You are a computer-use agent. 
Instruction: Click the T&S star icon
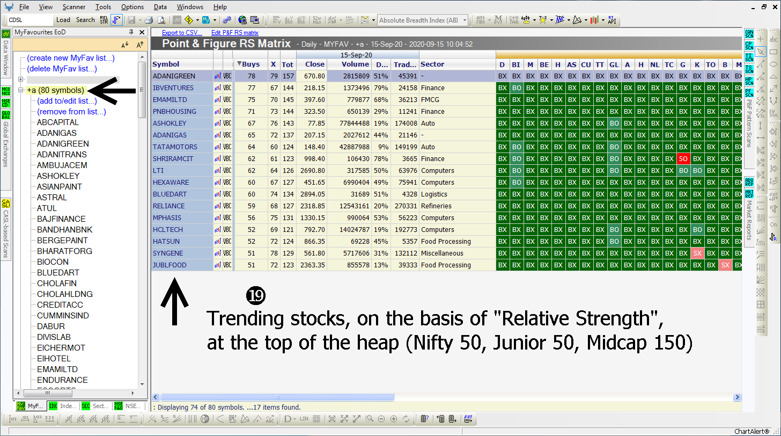pyautogui.click(x=543, y=20)
